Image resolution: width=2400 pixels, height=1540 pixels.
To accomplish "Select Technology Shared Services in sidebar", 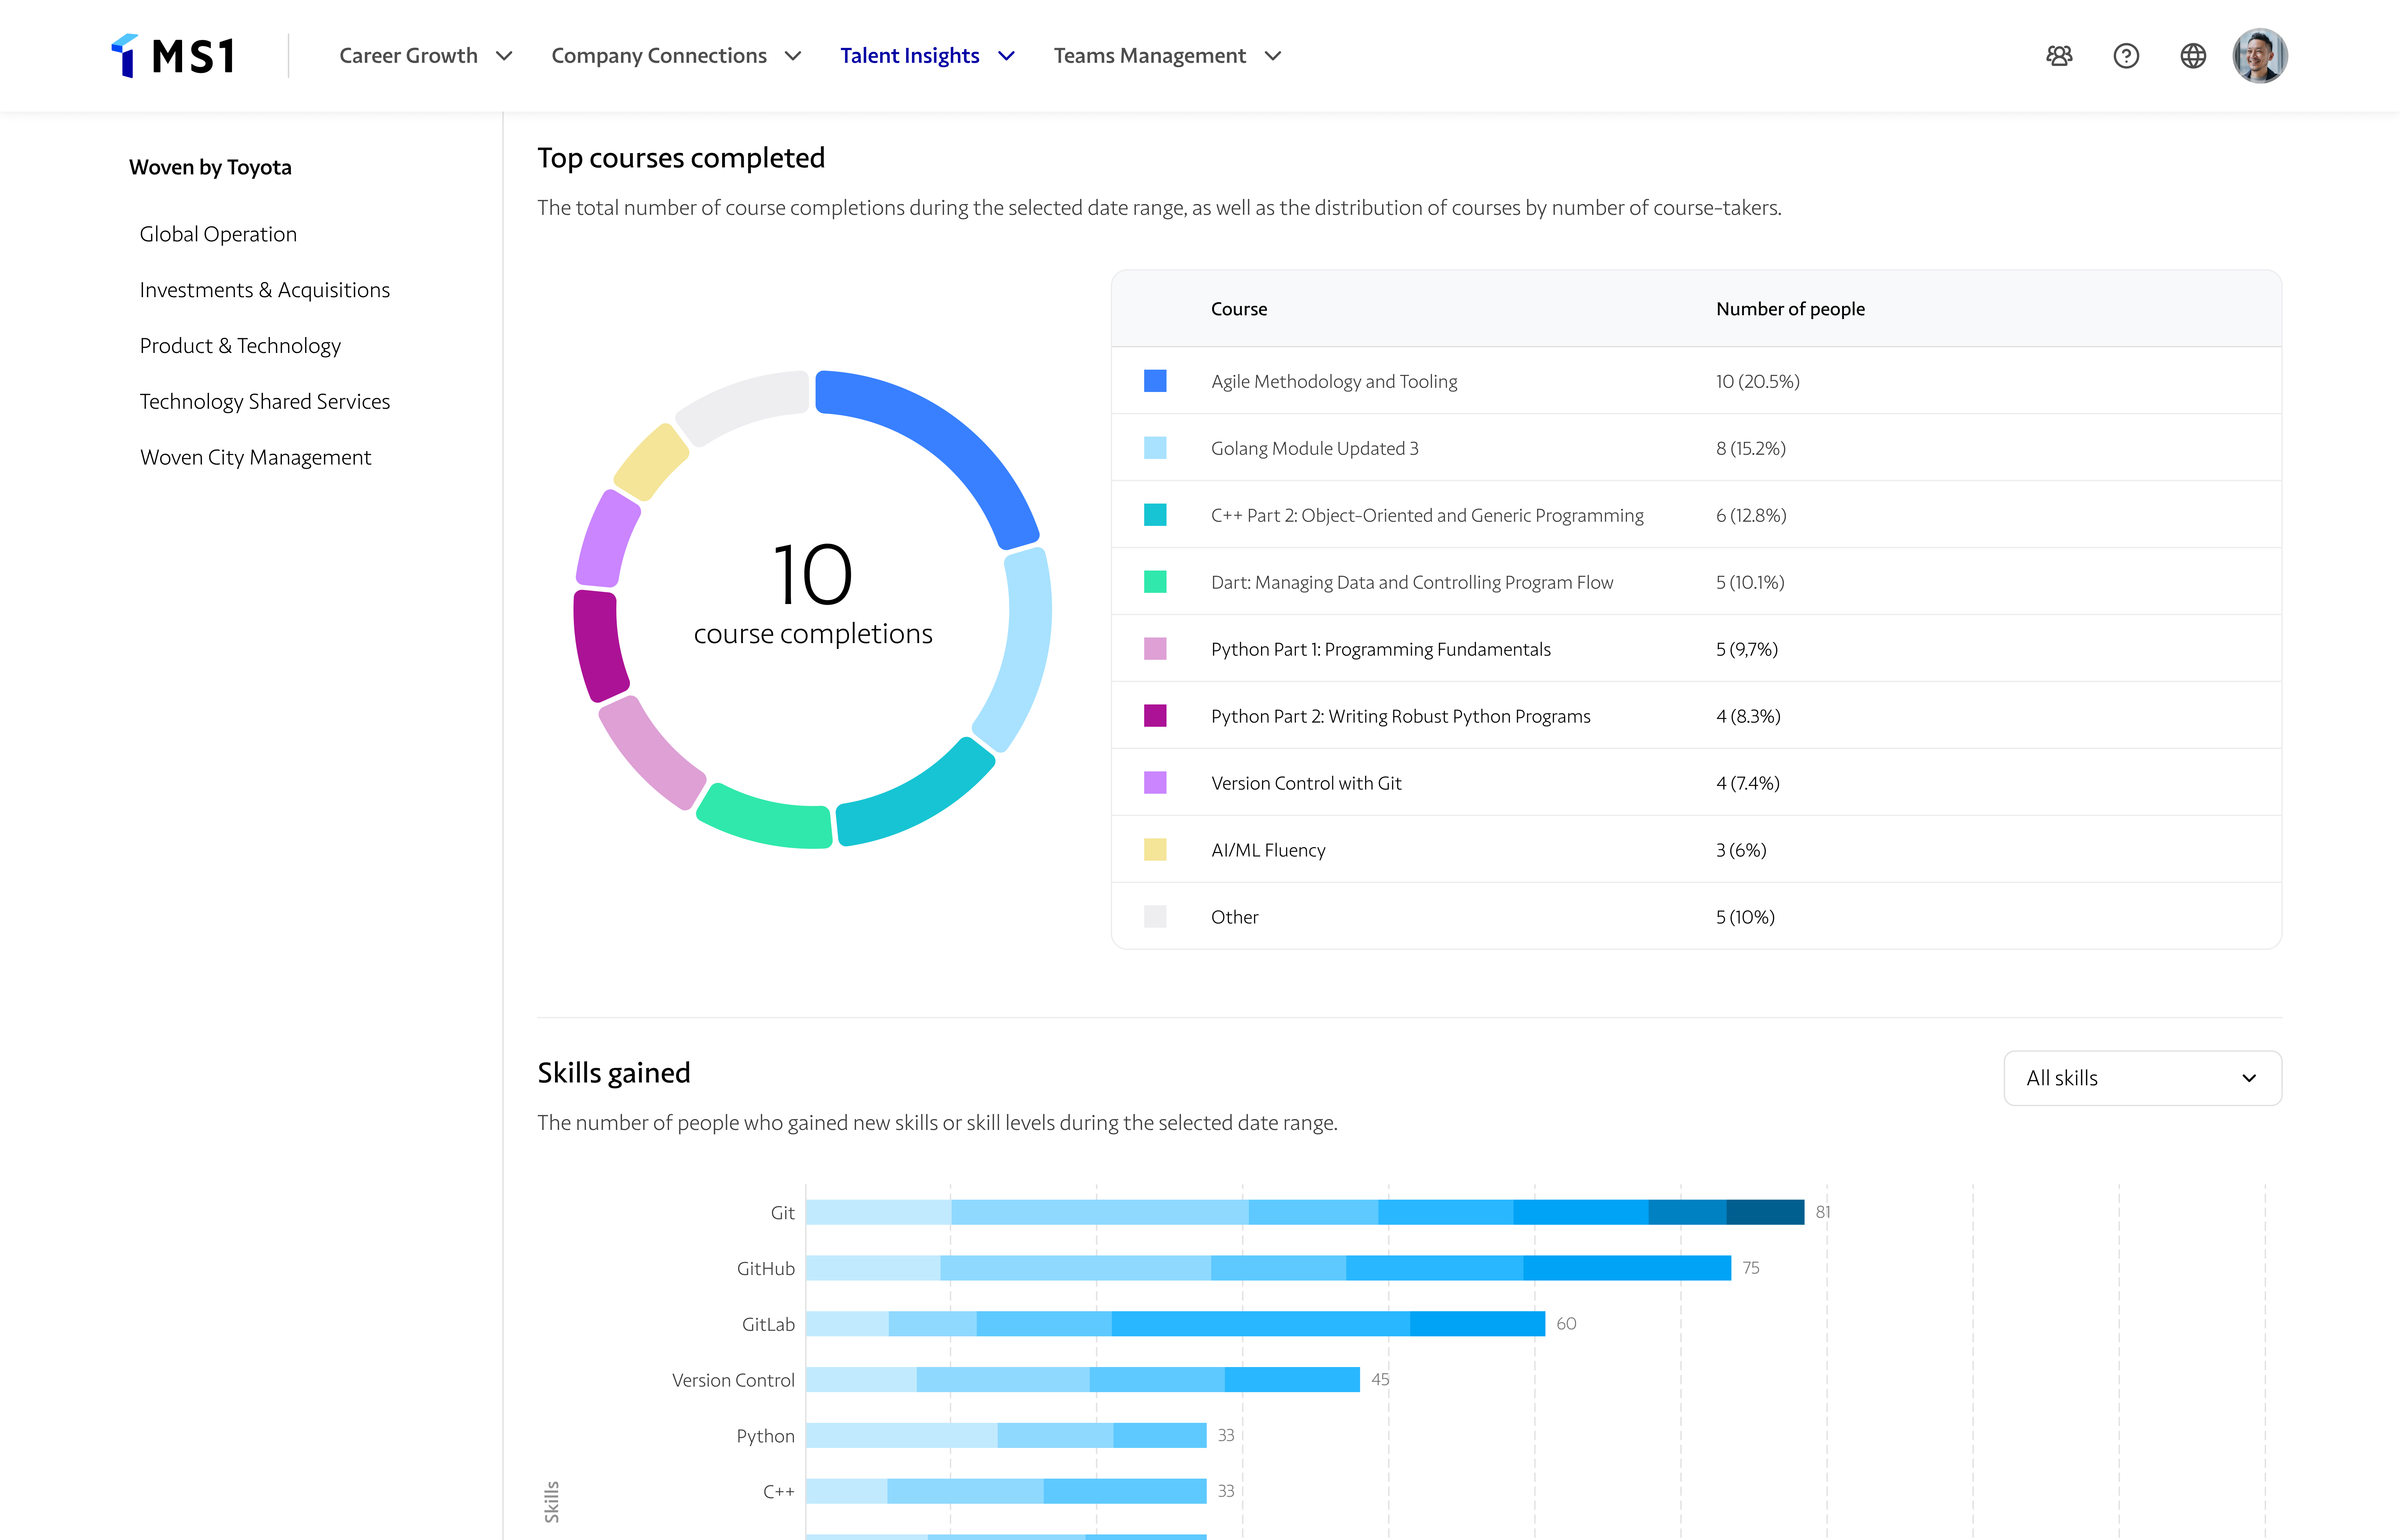I will (265, 402).
